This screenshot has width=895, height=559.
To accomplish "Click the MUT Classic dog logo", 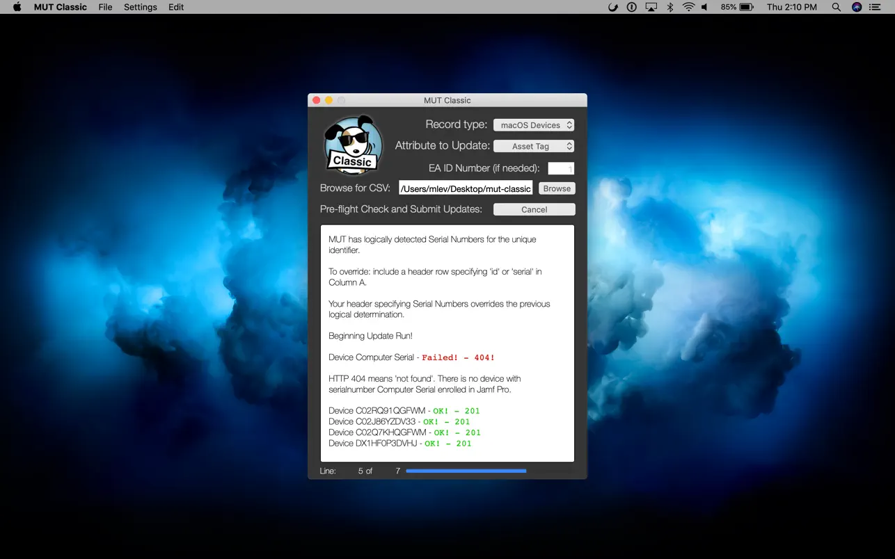I will [353, 144].
